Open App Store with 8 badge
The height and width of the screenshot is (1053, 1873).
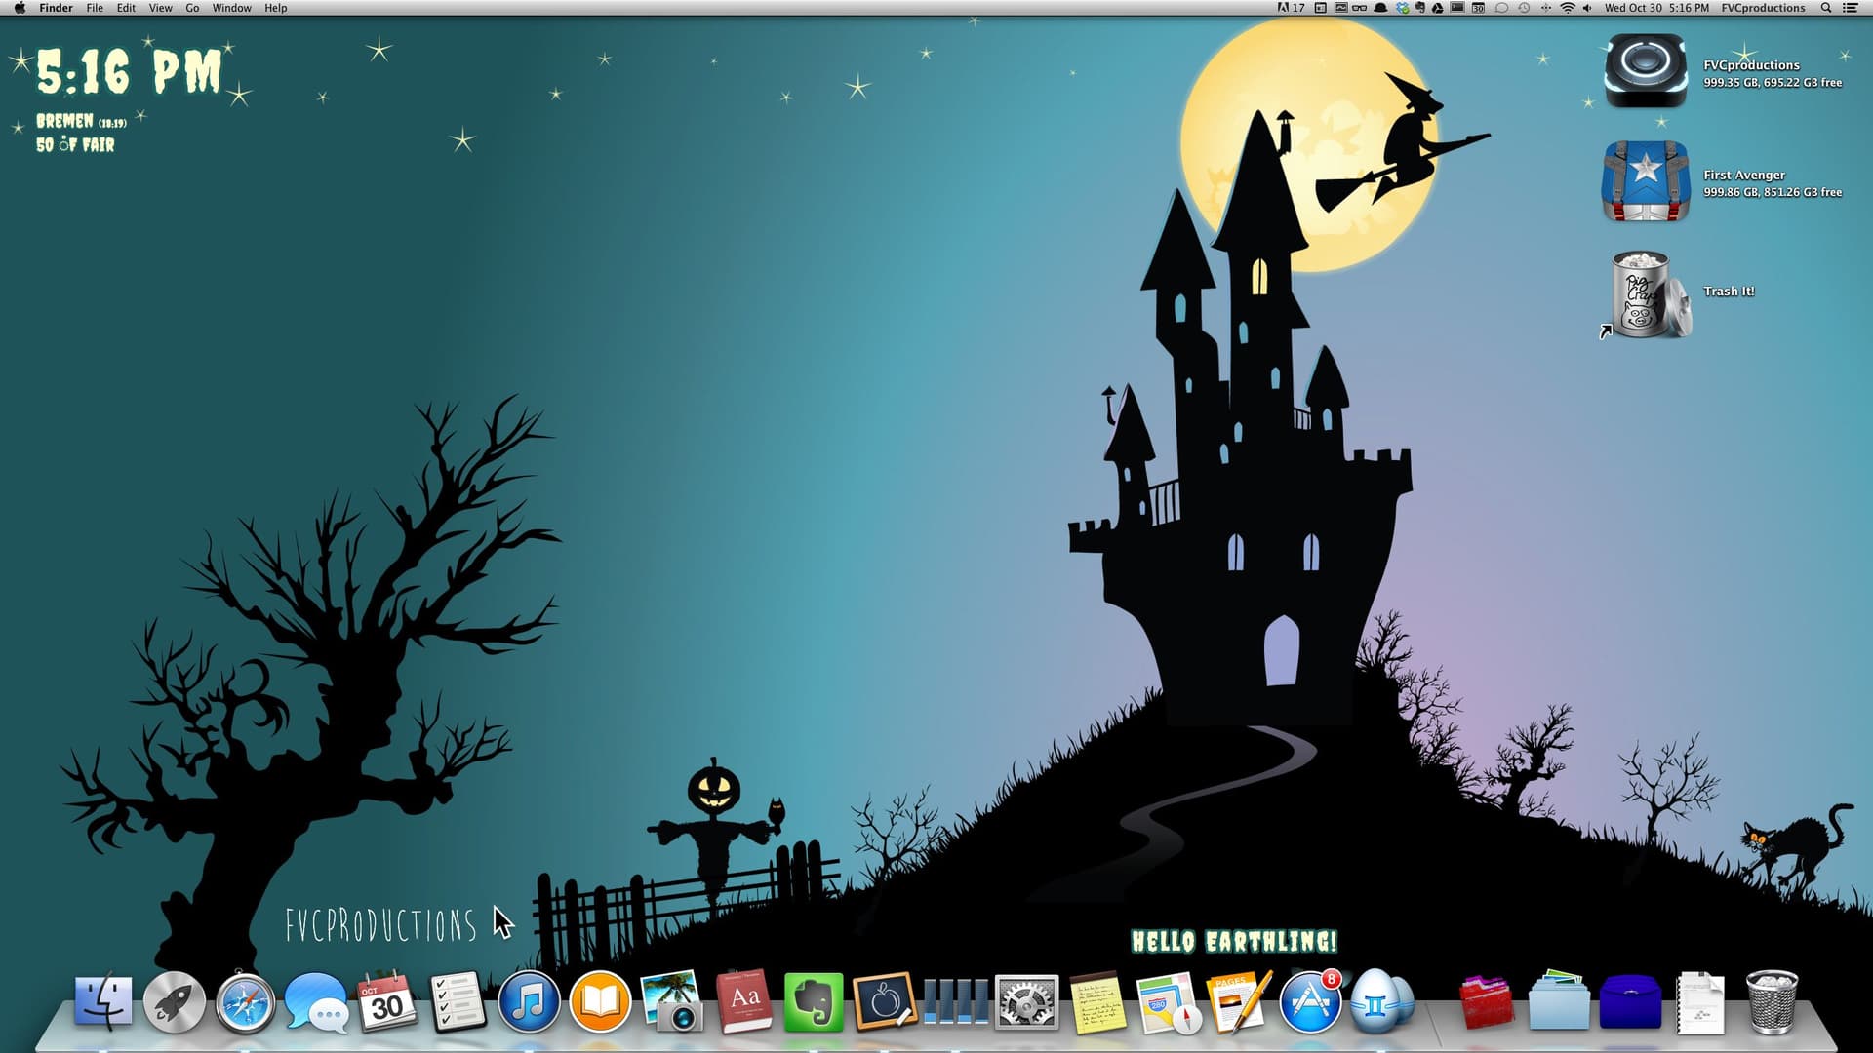click(1309, 1002)
